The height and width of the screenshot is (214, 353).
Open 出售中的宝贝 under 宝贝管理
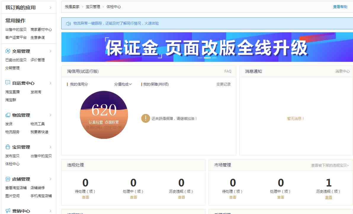41,156
